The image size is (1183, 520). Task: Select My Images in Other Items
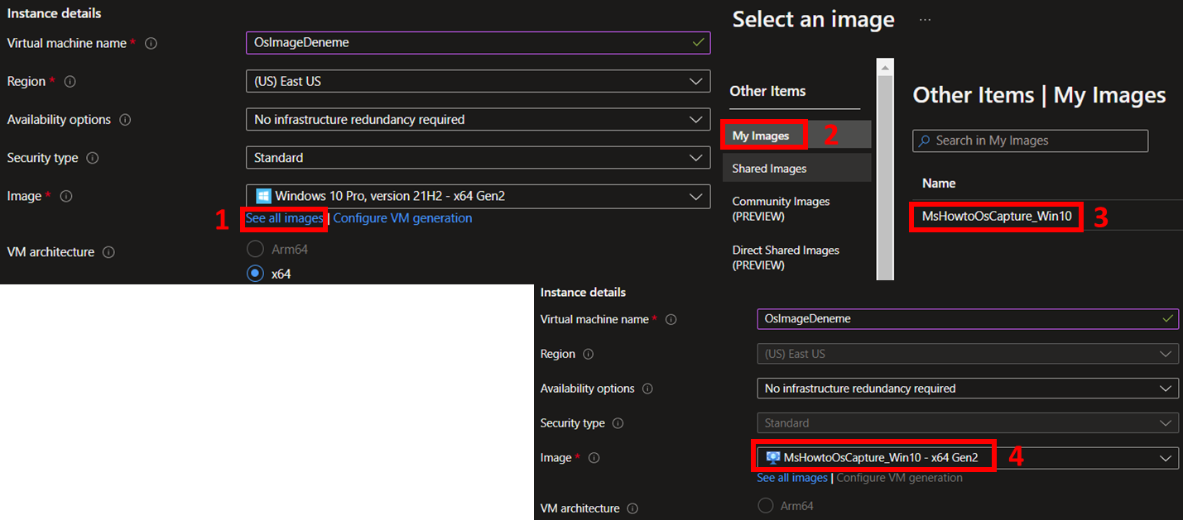coord(796,136)
